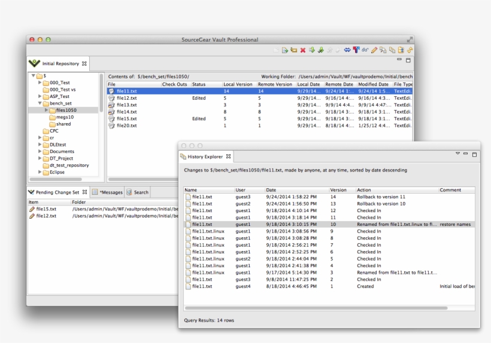Click the folder with blue arrows toolbar icon
The image size is (491, 343).
click(401, 50)
